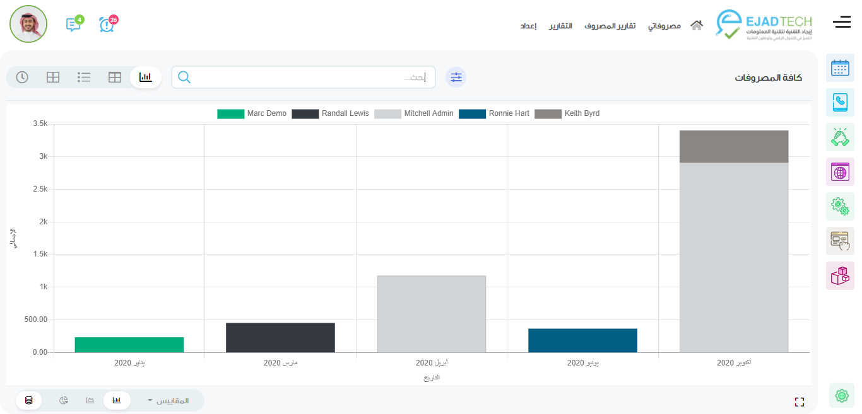Open the إعداد configuration menu

point(528,26)
